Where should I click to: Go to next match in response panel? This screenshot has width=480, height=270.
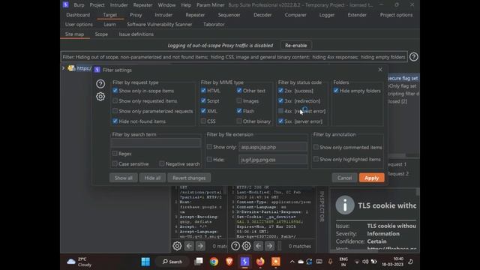pos(270,246)
